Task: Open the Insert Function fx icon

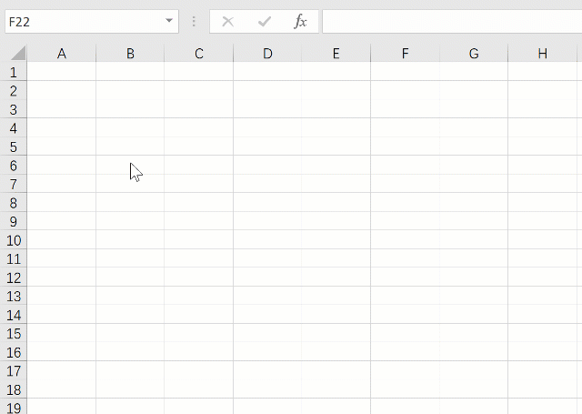Action: coord(300,22)
